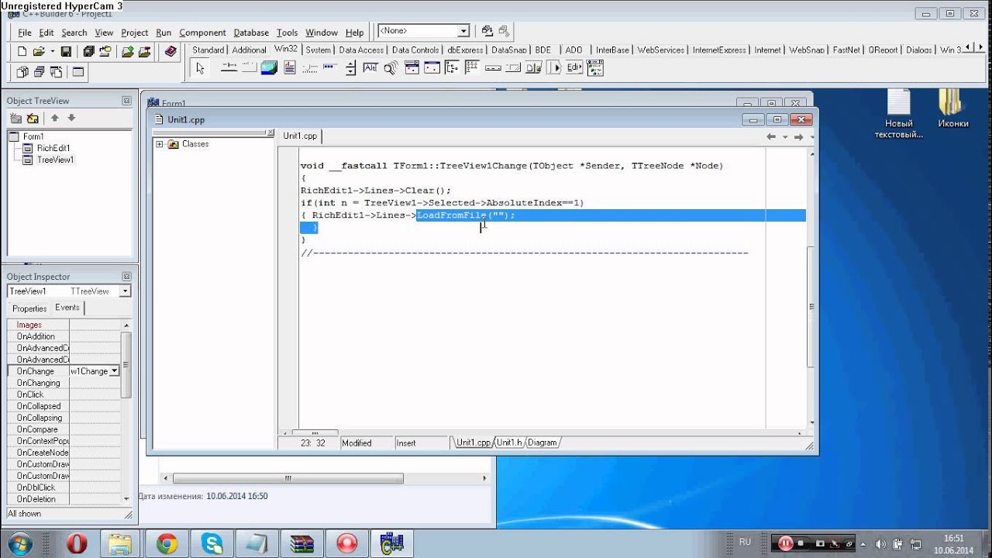
Task: Select the RichEdit component icon
Action: pos(289,68)
